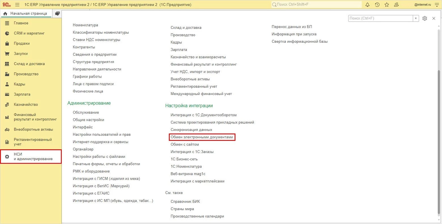Open Интеграция с ВетИС (Меркурий)
This screenshot has width=442, height=224.
point(101,186)
